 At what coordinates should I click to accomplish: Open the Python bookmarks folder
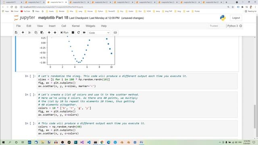tap(99, 11)
